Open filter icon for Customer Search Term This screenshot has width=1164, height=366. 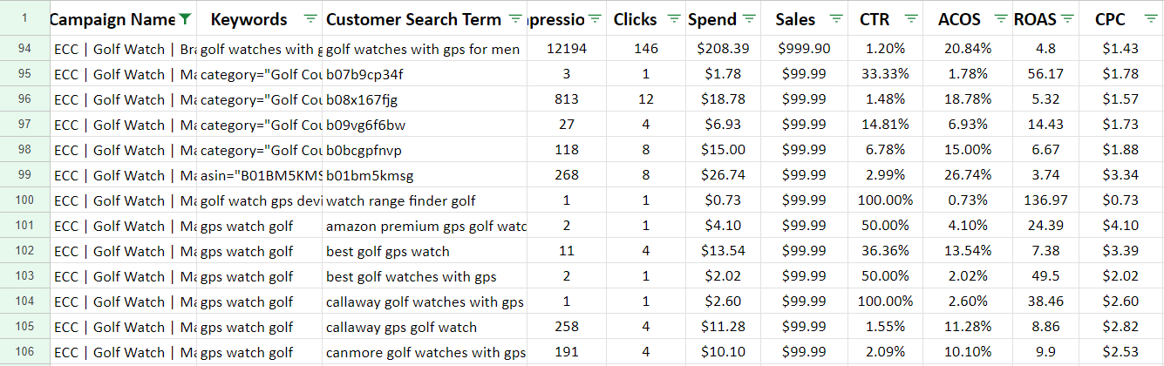515,19
